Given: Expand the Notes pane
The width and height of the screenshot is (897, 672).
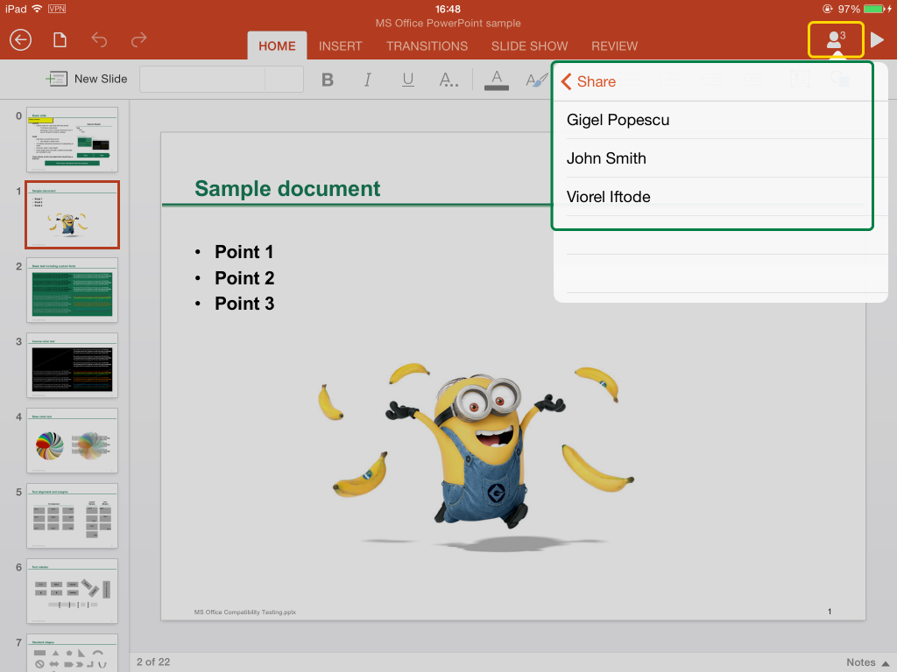Looking at the screenshot, I should [x=867, y=662].
